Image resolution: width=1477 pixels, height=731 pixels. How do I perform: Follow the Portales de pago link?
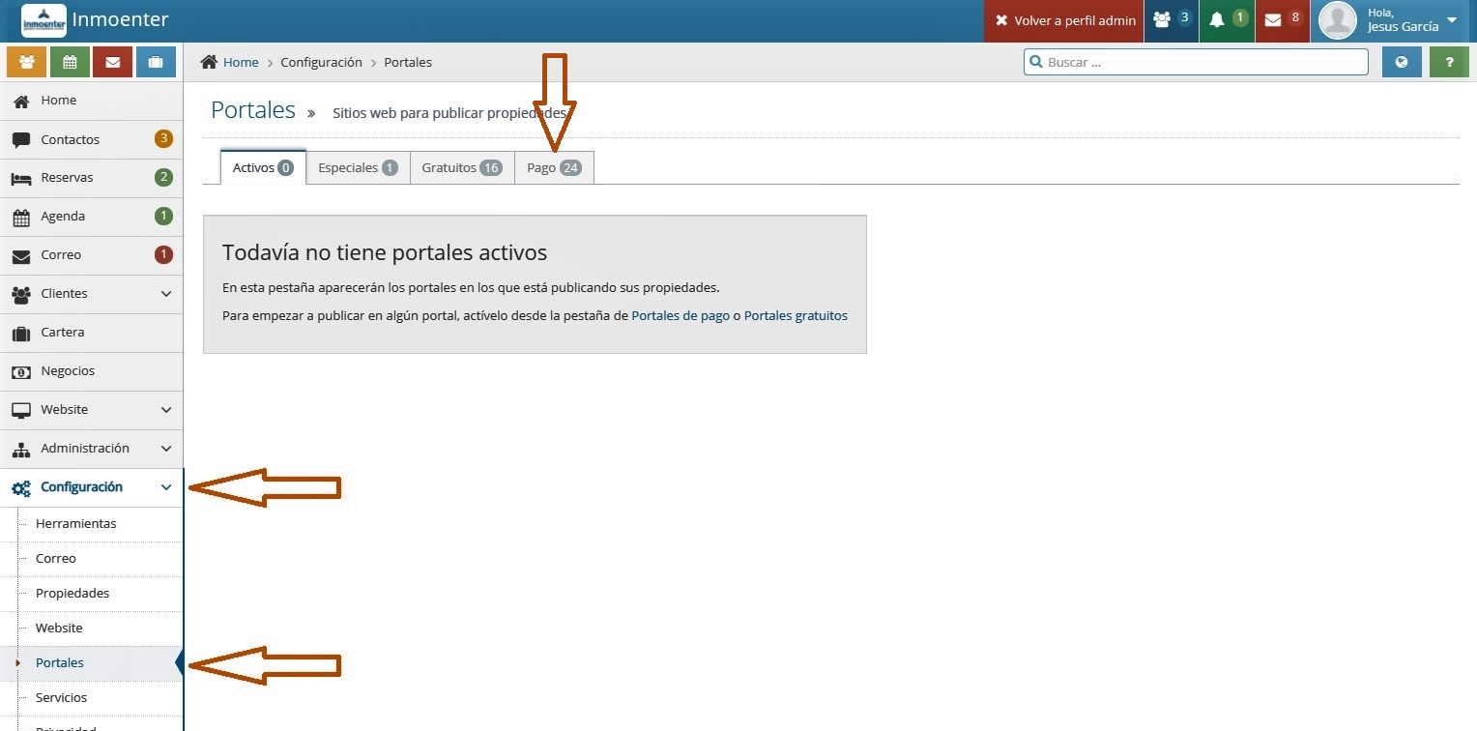(681, 315)
